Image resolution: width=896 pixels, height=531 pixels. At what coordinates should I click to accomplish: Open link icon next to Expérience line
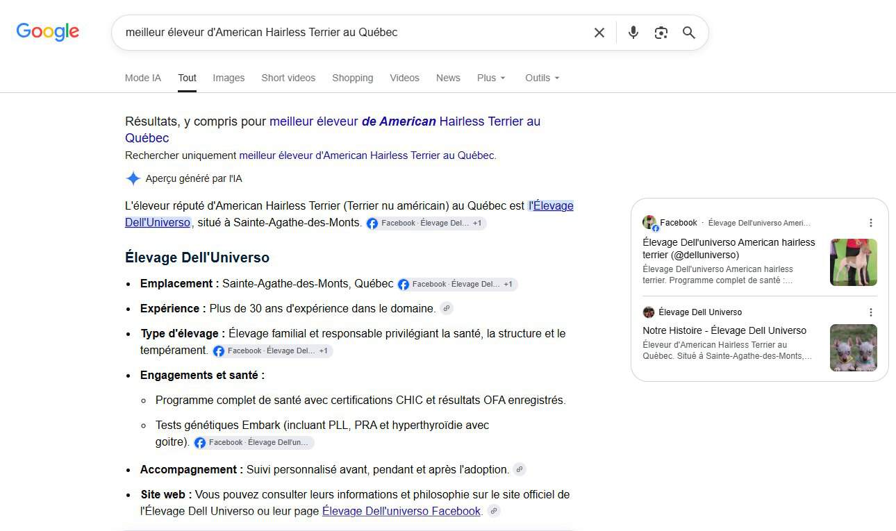coord(447,308)
